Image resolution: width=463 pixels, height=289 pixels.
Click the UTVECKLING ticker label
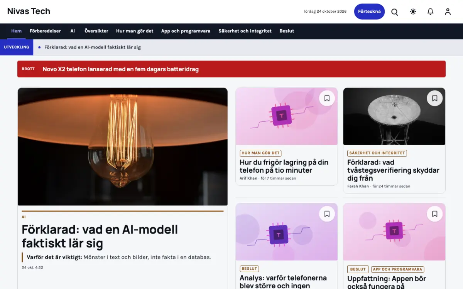pos(17,47)
